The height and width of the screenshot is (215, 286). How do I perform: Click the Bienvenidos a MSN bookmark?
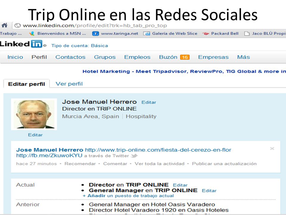tap(62, 33)
